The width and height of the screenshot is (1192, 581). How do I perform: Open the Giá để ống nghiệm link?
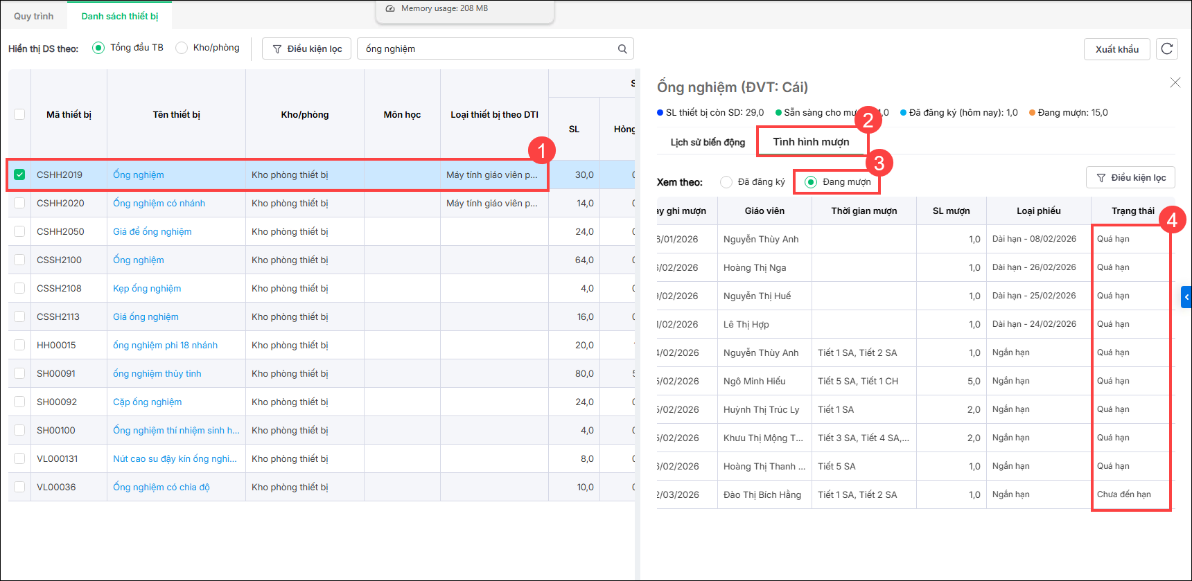152,231
